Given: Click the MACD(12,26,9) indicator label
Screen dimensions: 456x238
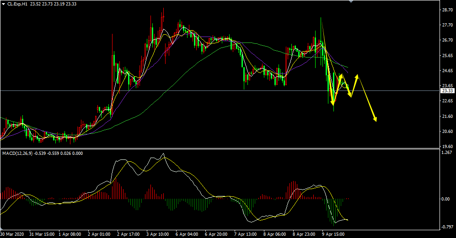Looking at the screenshot, I should click(17, 153).
